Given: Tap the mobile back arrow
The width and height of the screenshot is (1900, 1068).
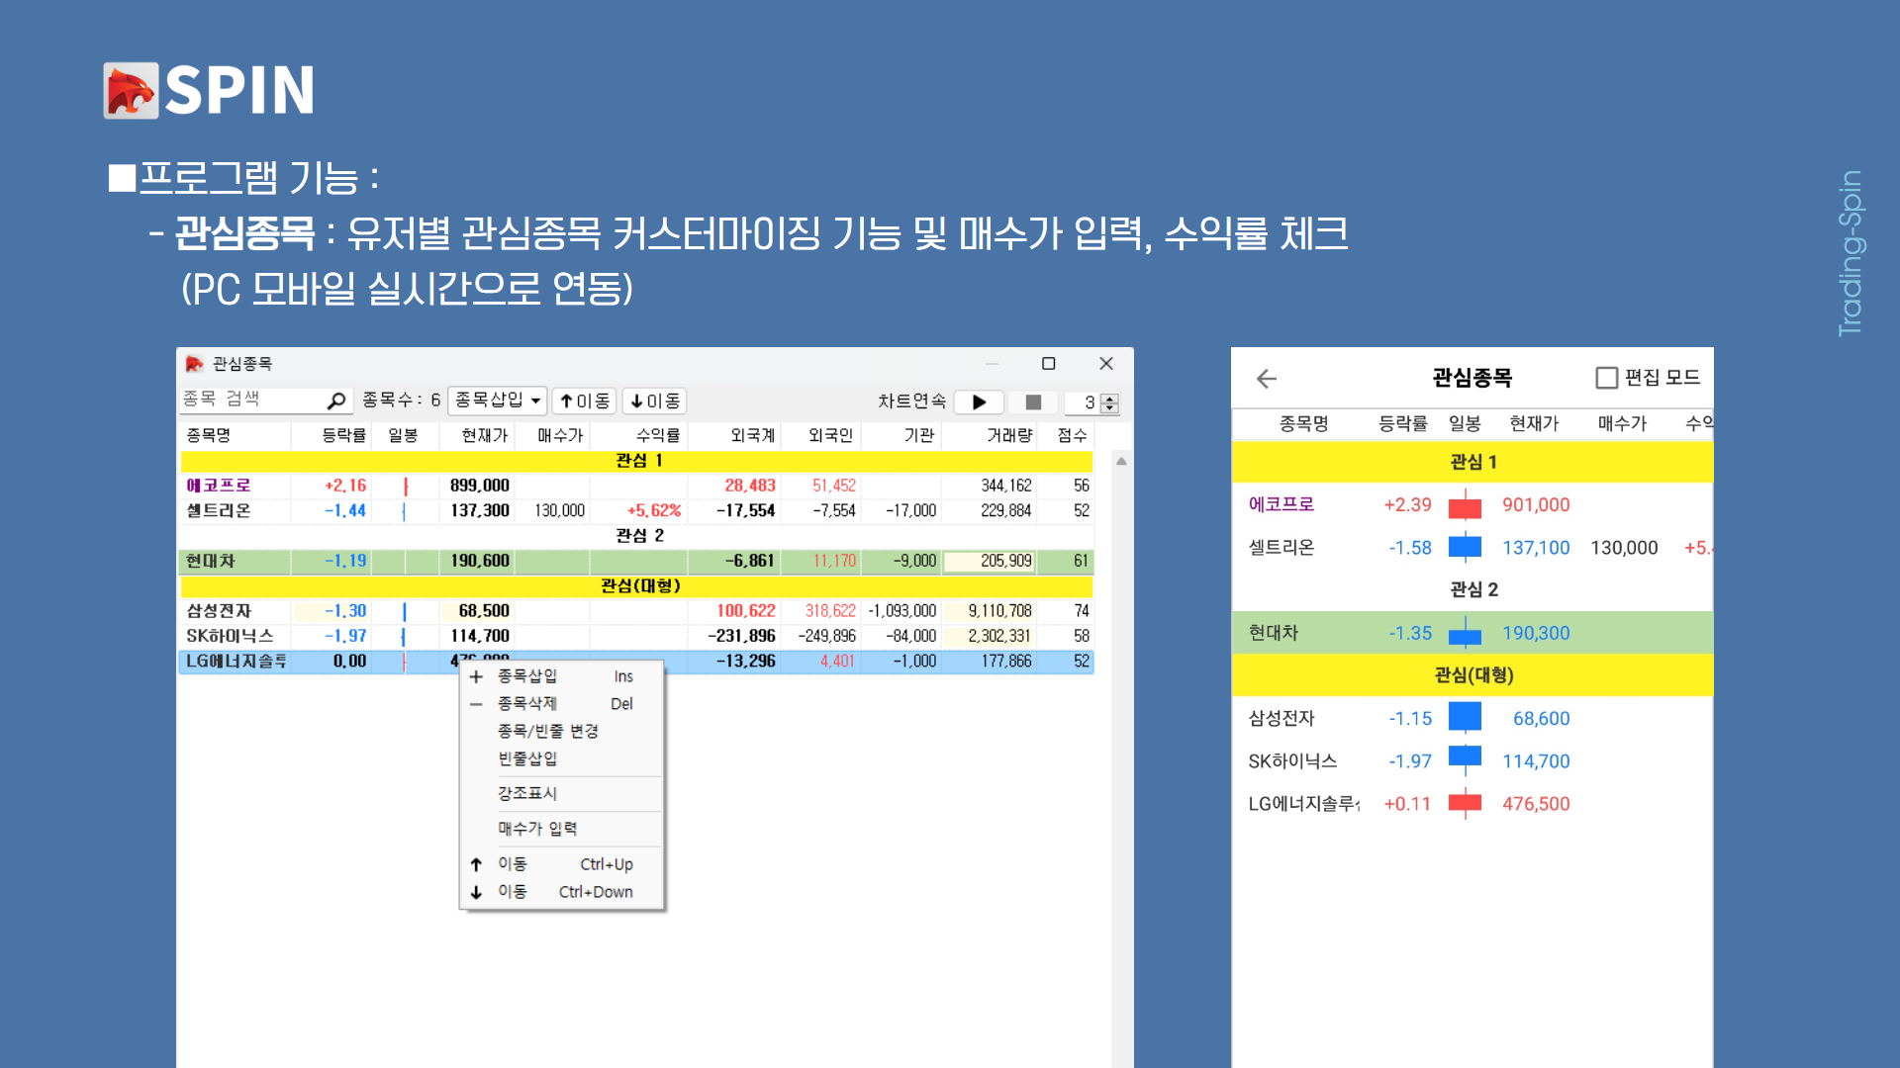Looking at the screenshot, I should pos(1267,379).
